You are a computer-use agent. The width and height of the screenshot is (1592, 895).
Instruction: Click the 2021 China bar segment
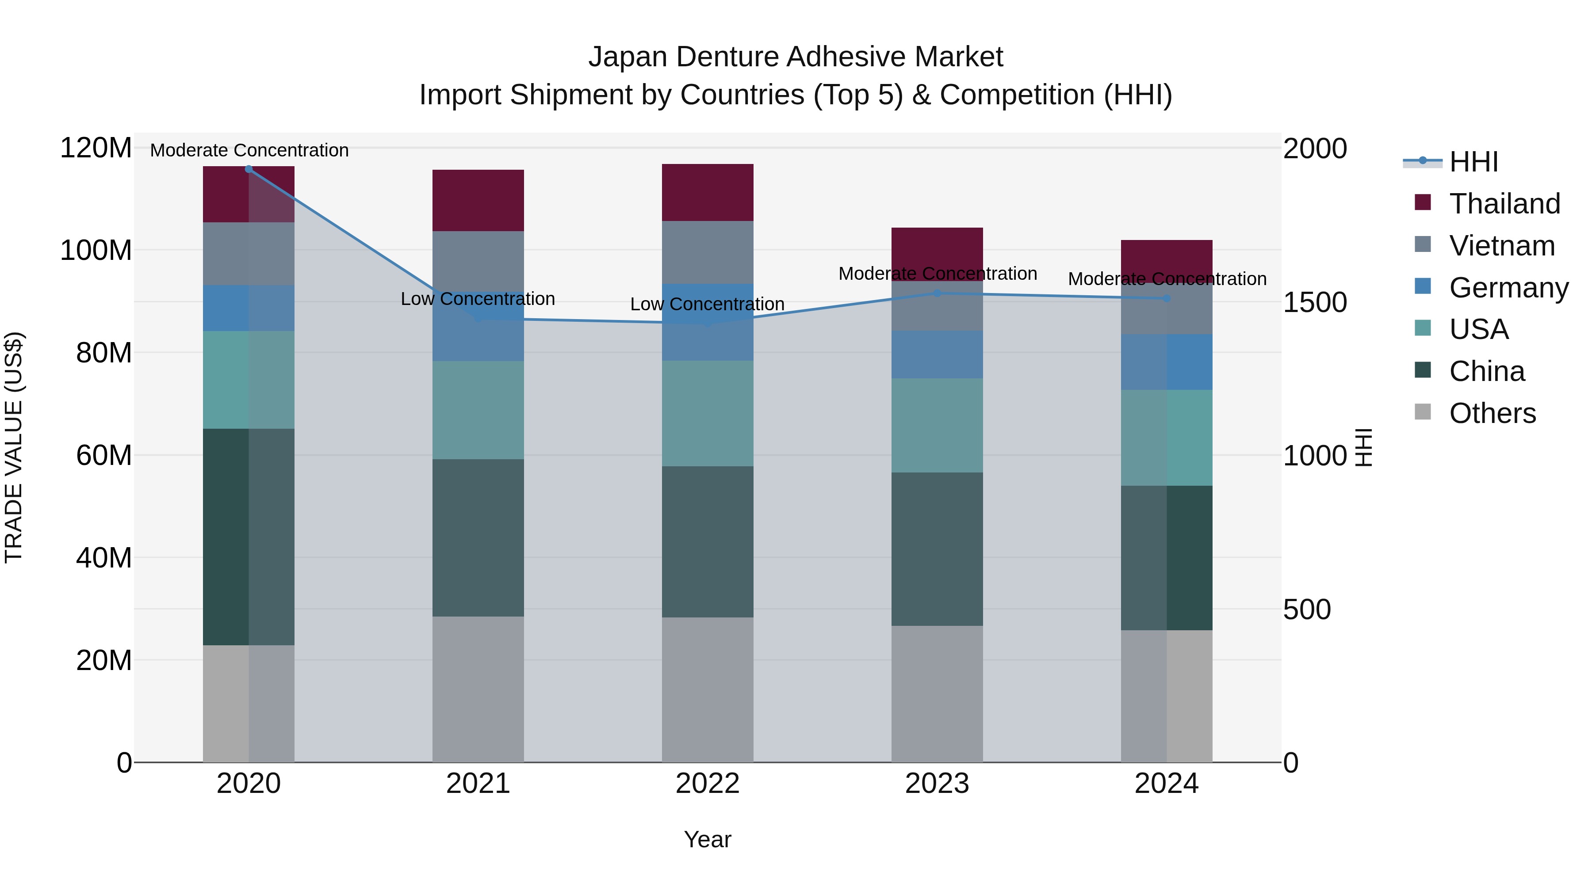tap(478, 538)
